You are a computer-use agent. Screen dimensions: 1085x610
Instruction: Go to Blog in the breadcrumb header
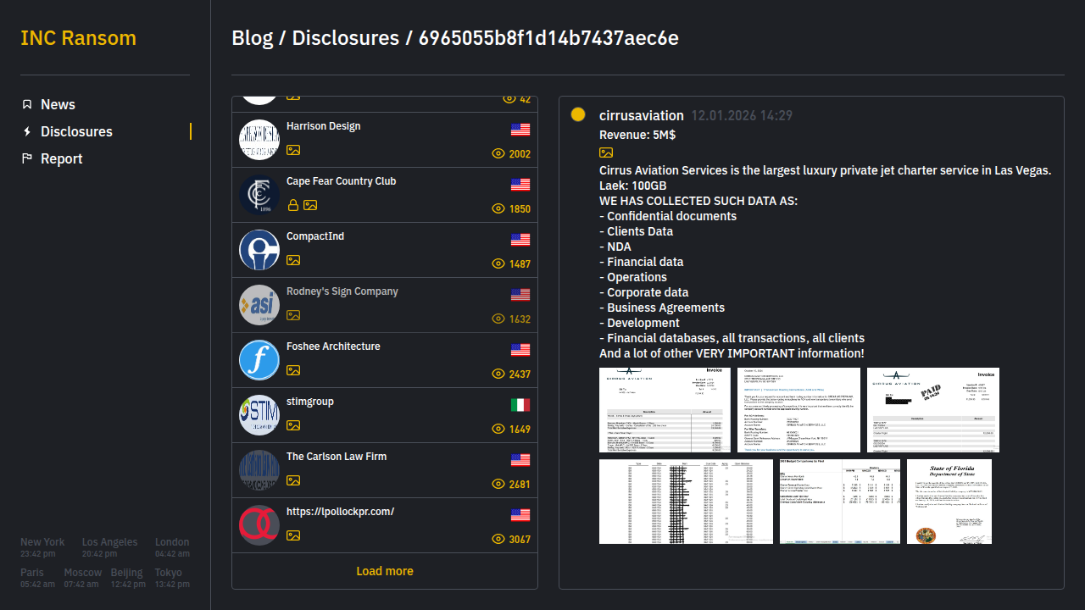pyautogui.click(x=252, y=38)
